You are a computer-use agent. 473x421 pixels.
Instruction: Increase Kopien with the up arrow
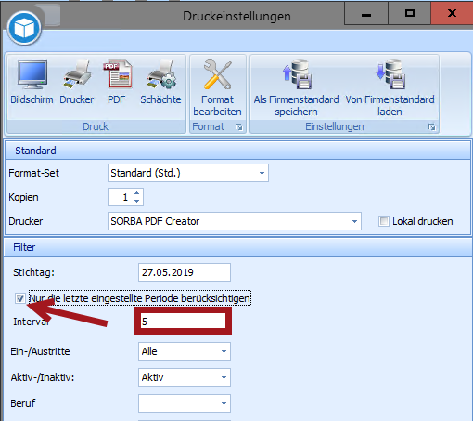pyautogui.click(x=136, y=193)
